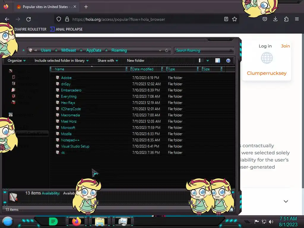Select the Notepad++ folder
Image resolution: width=304 pixels, height=228 pixels.
70,140
